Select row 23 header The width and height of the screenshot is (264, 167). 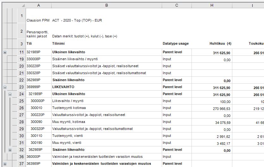[x=22, y=87]
